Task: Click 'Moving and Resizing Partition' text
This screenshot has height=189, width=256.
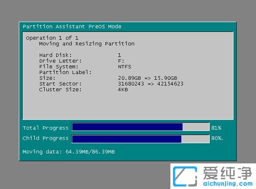Action: [87, 44]
